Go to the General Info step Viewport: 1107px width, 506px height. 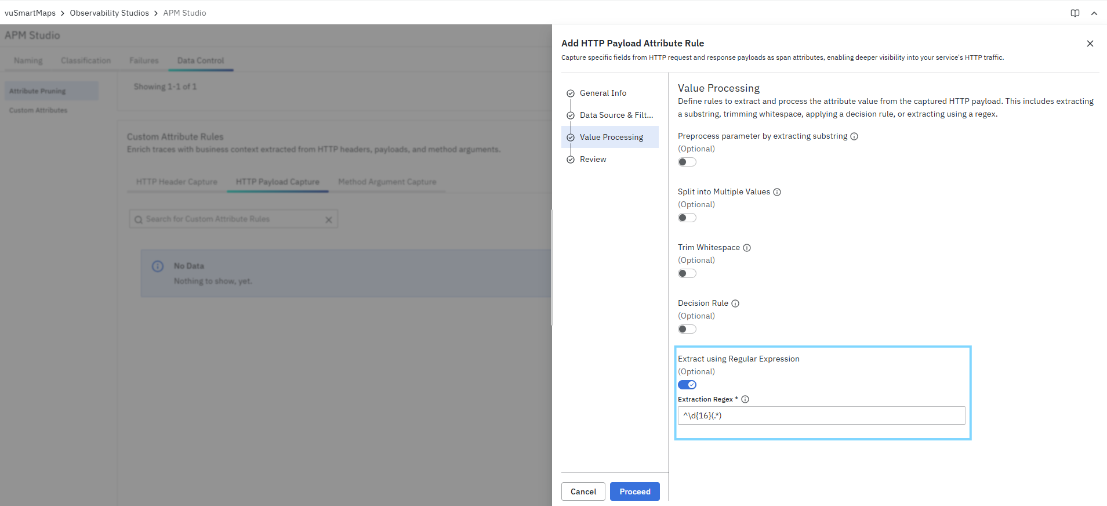click(x=610, y=93)
